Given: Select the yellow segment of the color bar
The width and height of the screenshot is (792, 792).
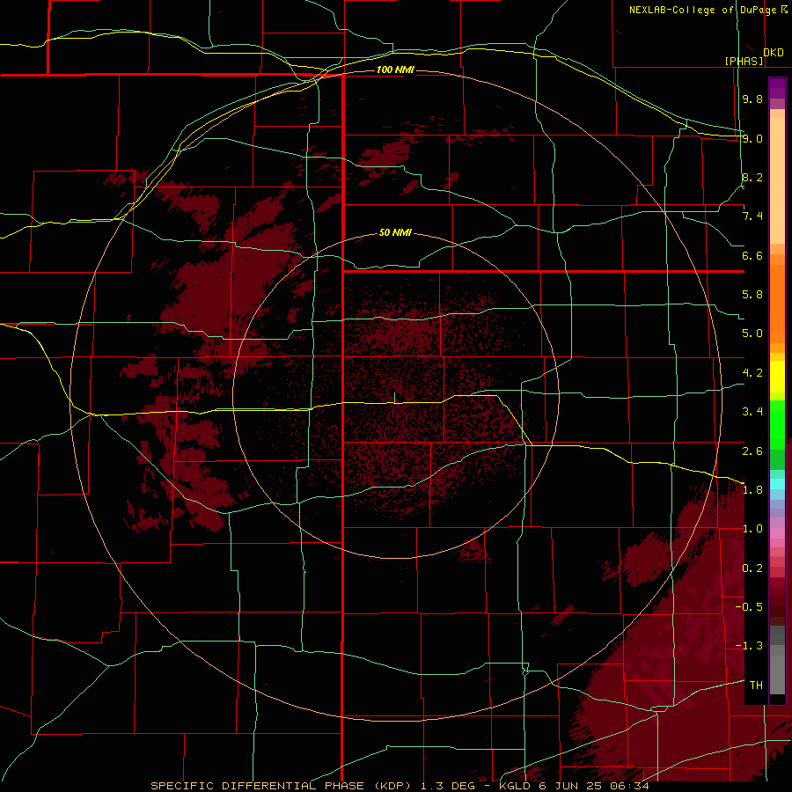Looking at the screenshot, I should point(777,377).
